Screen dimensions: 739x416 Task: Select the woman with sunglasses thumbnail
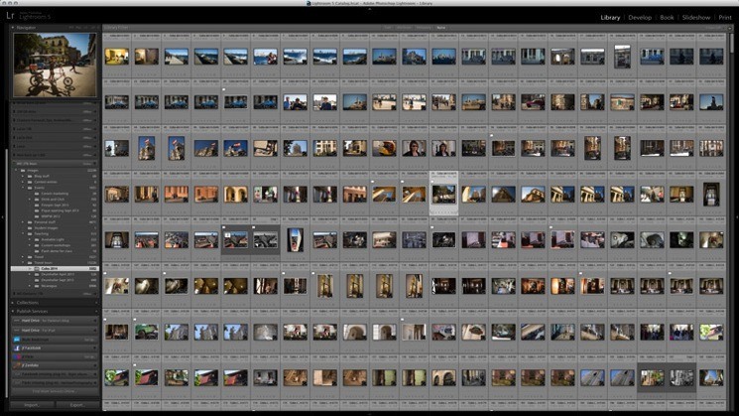(414, 148)
